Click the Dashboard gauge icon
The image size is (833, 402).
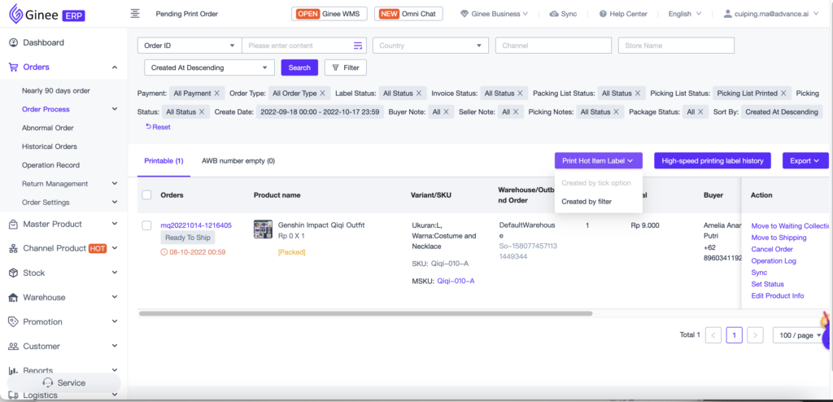[13, 42]
